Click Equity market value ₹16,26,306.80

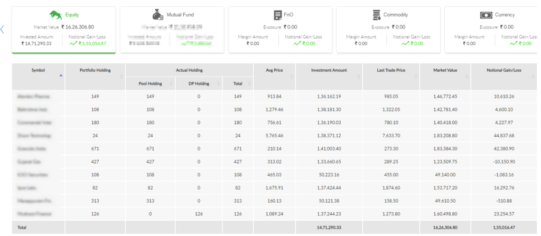tap(78, 27)
